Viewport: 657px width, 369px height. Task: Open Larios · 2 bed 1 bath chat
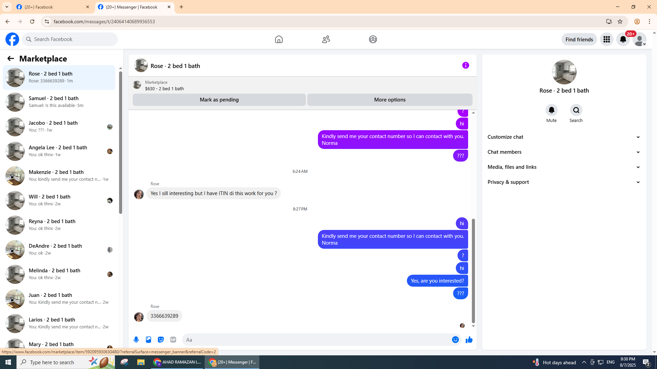[x=59, y=324]
